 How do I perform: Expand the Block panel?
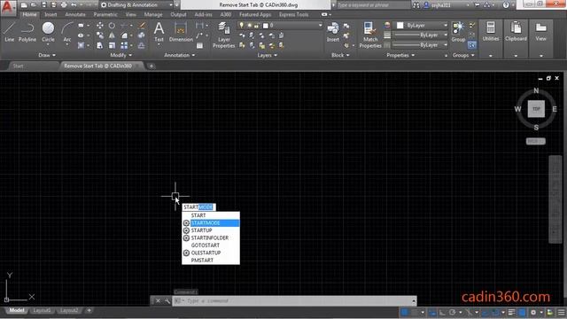340,55
